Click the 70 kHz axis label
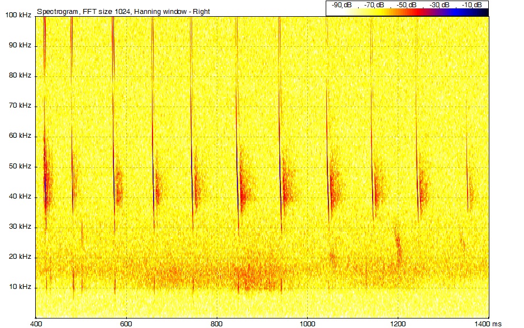The image size is (524, 328). pyautogui.click(x=20, y=105)
